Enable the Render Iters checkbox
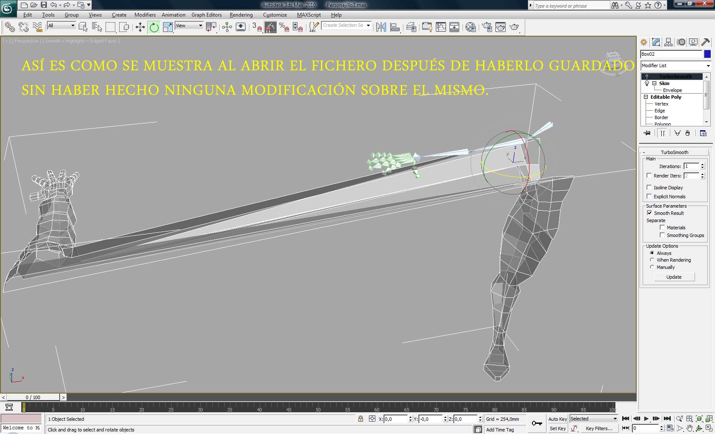This screenshot has height=434, width=715. (x=649, y=175)
